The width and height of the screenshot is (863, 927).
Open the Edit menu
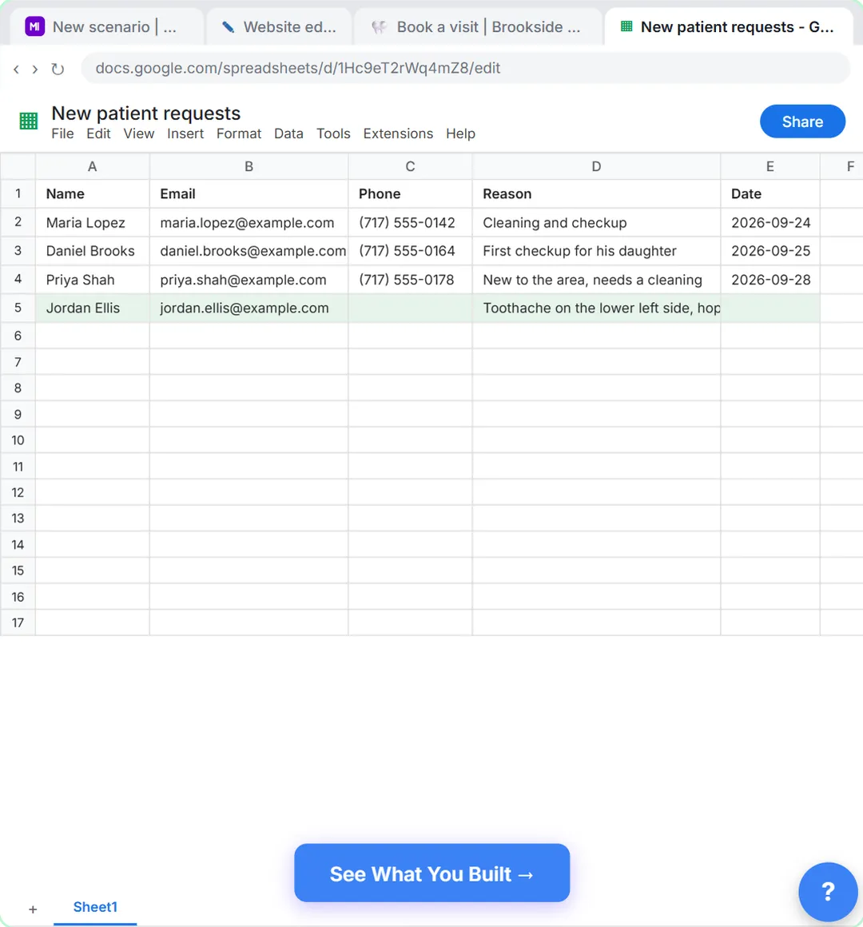point(98,133)
